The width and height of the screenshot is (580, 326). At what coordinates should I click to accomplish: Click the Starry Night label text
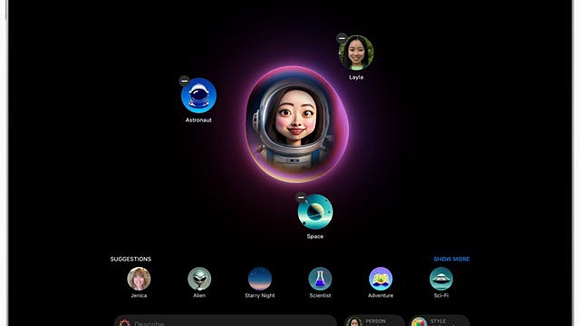[260, 295]
